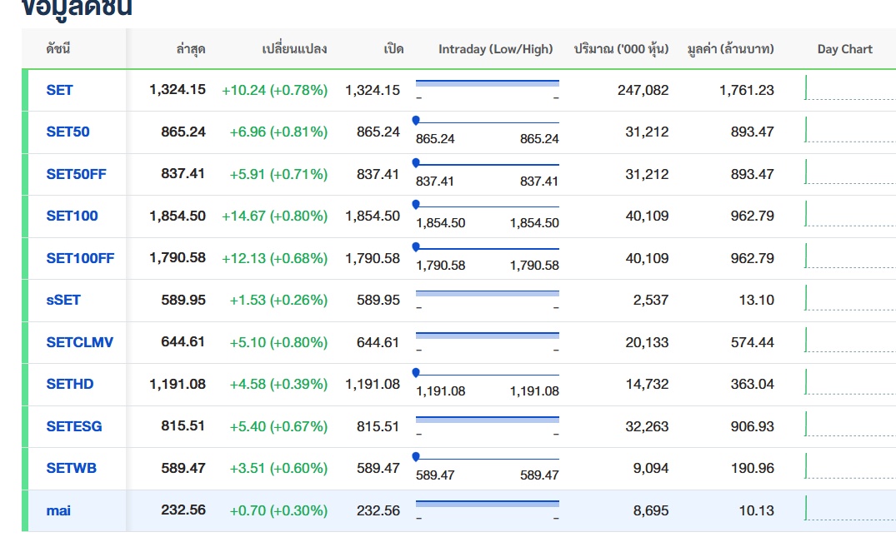Select the SETHD index link
The width and height of the screenshot is (896, 557).
click(x=70, y=384)
